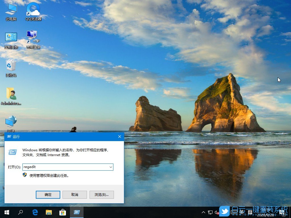
Task: Confirm with the 确定 button
Action: point(48,195)
